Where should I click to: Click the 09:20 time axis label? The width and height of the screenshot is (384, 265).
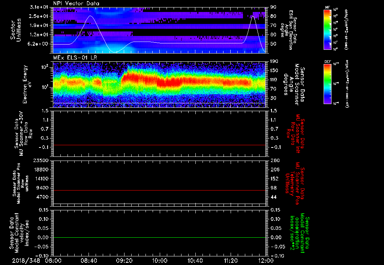[124, 261]
